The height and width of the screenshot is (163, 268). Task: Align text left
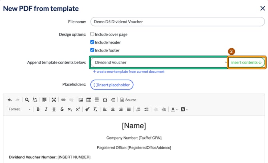point(105,109)
